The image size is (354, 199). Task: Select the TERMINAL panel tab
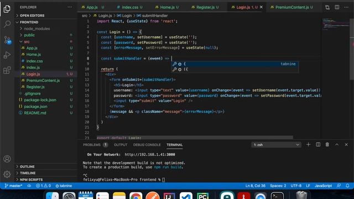coord(175,145)
